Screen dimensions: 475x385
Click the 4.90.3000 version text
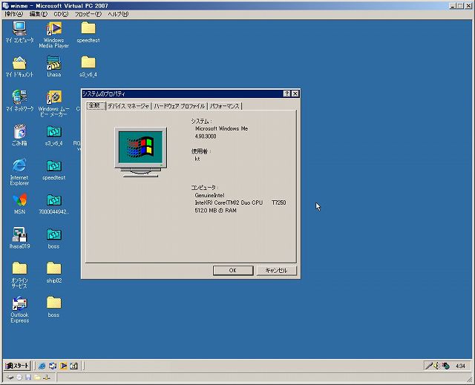point(206,136)
